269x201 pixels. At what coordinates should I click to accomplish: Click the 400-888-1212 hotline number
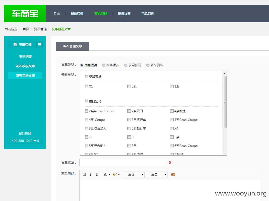(25, 141)
